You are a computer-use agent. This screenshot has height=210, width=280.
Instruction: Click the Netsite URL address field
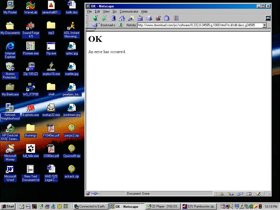point(200,25)
